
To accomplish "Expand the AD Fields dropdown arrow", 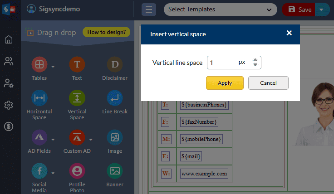I will click(x=53, y=139).
